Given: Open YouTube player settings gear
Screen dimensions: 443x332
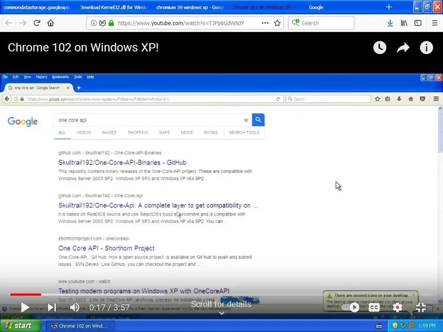Looking at the screenshot, I should pos(398,307).
